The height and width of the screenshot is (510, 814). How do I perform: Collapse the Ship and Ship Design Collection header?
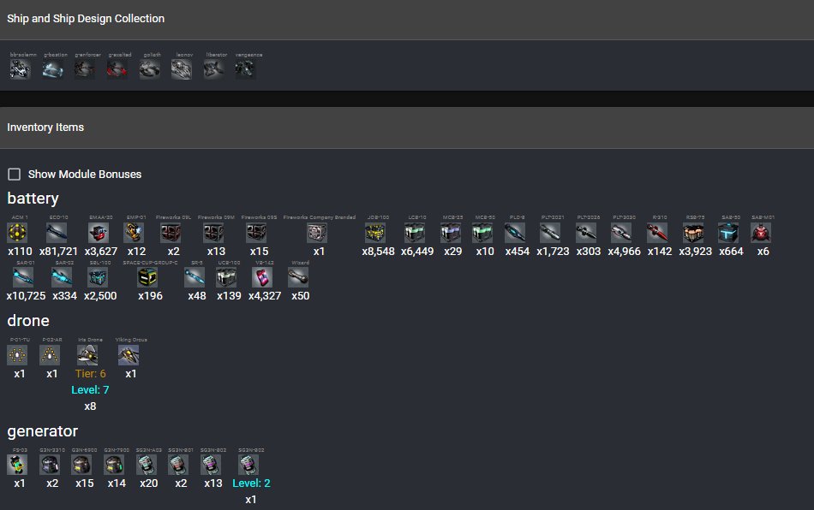click(86, 18)
